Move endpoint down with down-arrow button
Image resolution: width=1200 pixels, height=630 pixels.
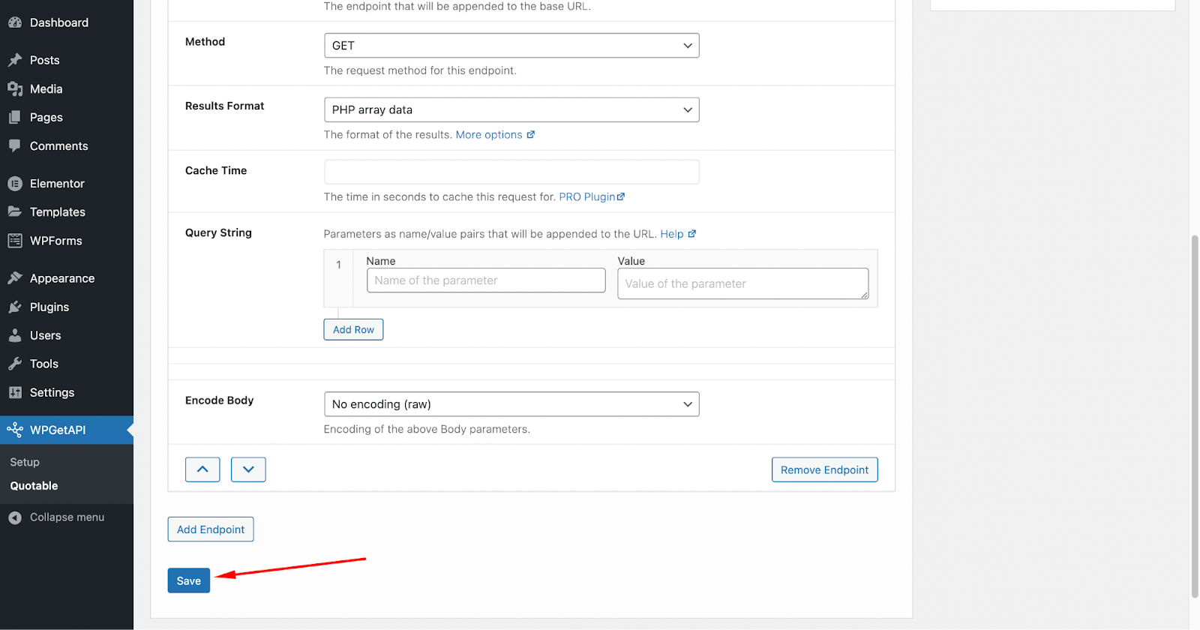[x=248, y=469]
